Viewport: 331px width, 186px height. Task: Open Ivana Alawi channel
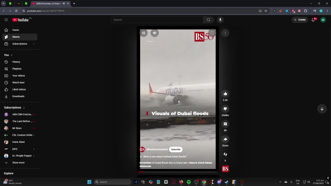click(x=20, y=142)
